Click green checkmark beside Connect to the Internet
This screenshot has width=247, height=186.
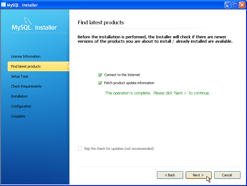(x=100, y=75)
